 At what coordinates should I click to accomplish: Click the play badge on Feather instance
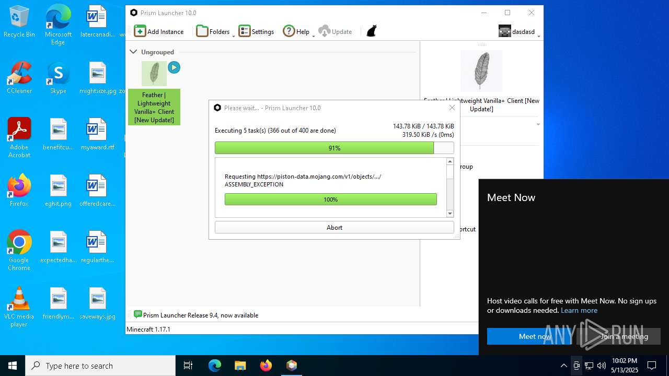174,67
